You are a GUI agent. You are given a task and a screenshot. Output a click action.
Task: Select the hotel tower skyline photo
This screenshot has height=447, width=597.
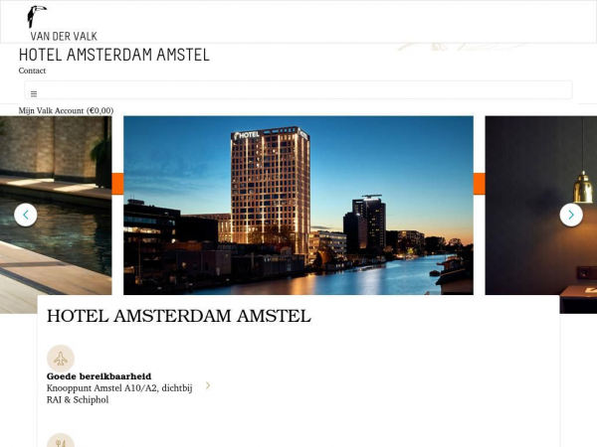point(298,205)
